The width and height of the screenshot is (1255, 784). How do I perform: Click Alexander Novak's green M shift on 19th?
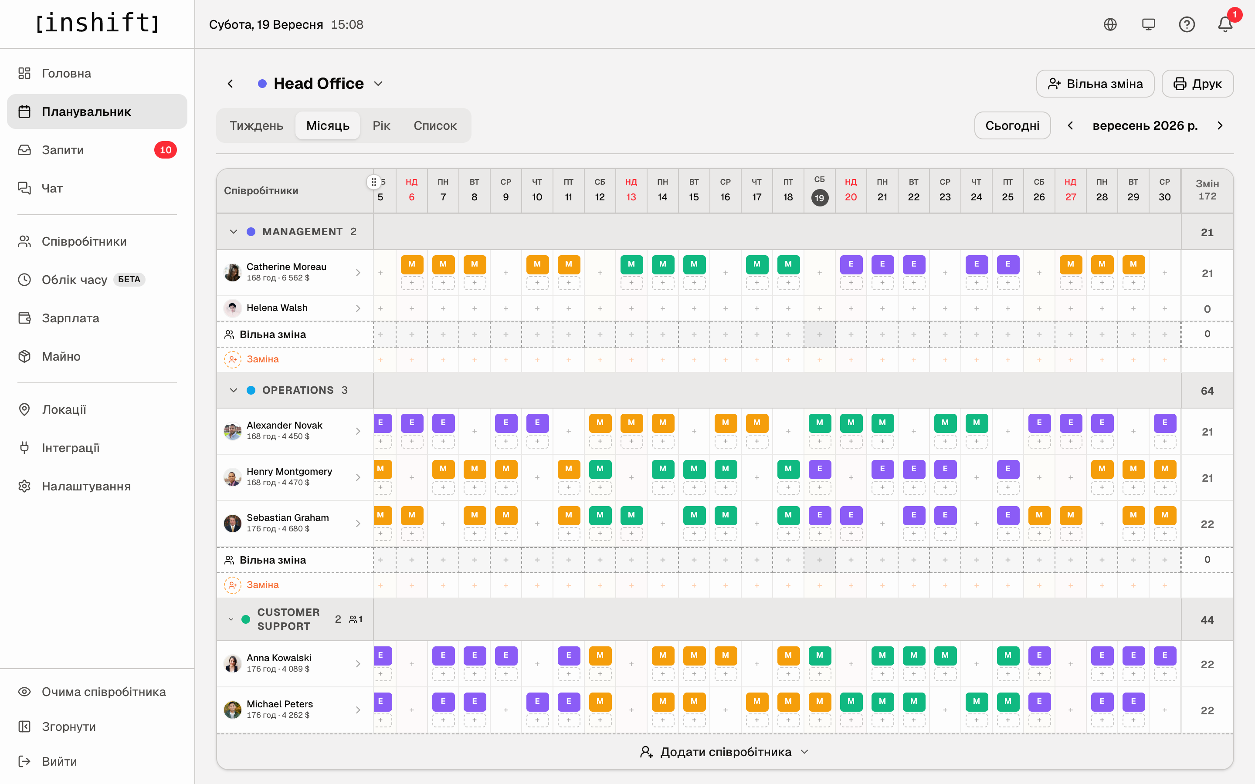point(819,422)
